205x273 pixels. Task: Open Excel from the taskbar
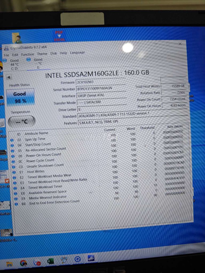coord(50,261)
